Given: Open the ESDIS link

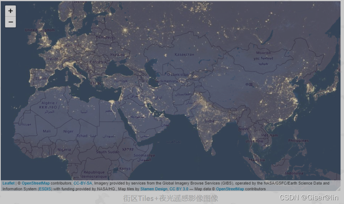Looking at the screenshot, I should pyautogui.click(x=45, y=189).
